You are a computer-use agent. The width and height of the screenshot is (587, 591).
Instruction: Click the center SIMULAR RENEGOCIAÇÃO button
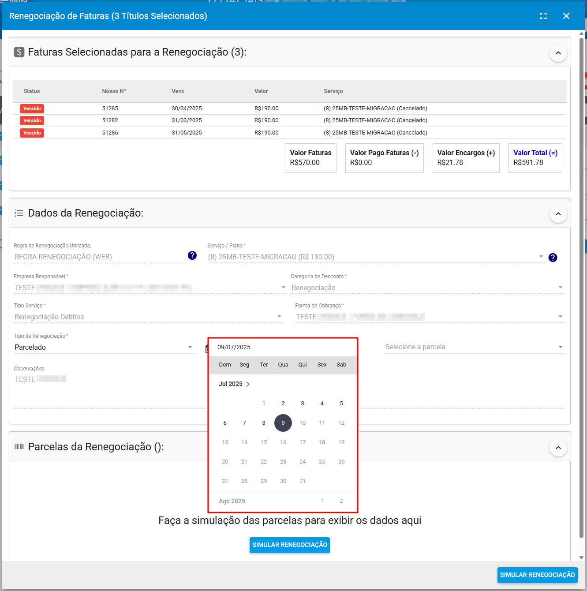290,545
